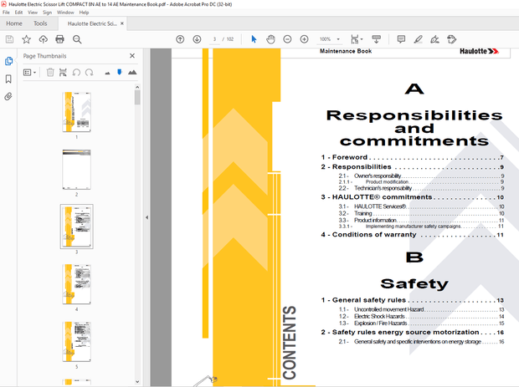
Task: Open the File menu
Action: pyautogui.click(x=6, y=13)
